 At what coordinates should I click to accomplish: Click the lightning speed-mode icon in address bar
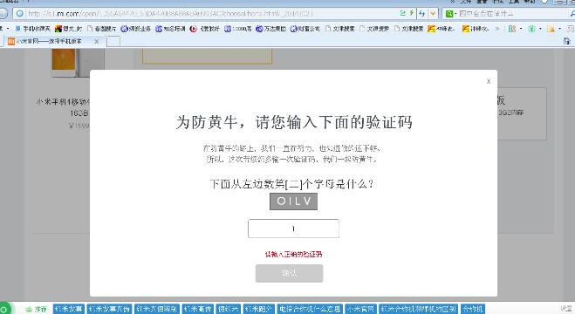click(x=412, y=14)
